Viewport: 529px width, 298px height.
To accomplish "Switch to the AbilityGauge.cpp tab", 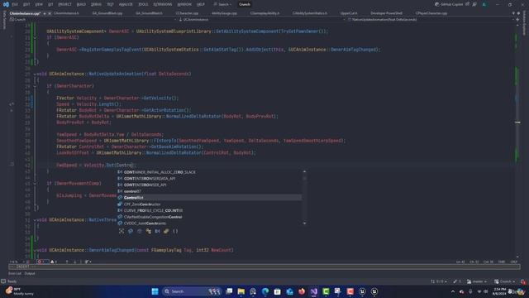I will [x=224, y=13].
